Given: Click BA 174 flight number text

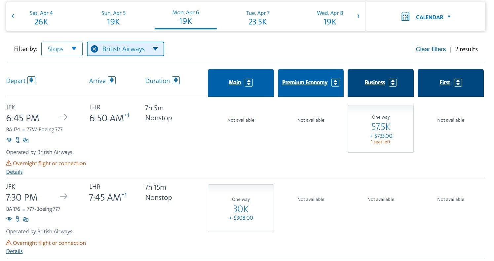Looking at the screenshot, I should (13, 130).
